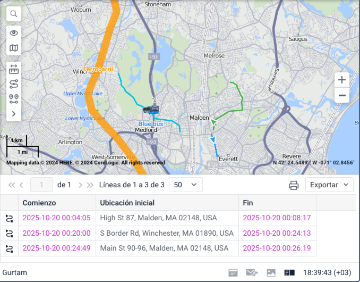The height and width of the screenshot is (282, 360).
Task: Toggle the split layout icon in status bar
Action: point(289,272)
